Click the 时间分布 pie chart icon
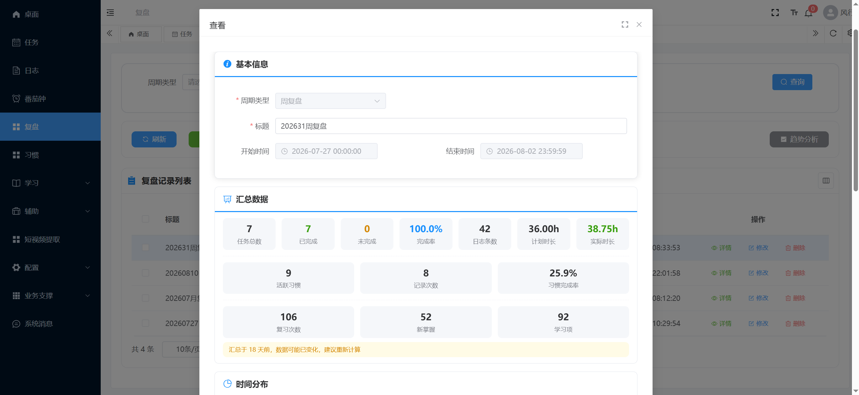This screenshot has height=395, width=859. [x=227, y=384]
